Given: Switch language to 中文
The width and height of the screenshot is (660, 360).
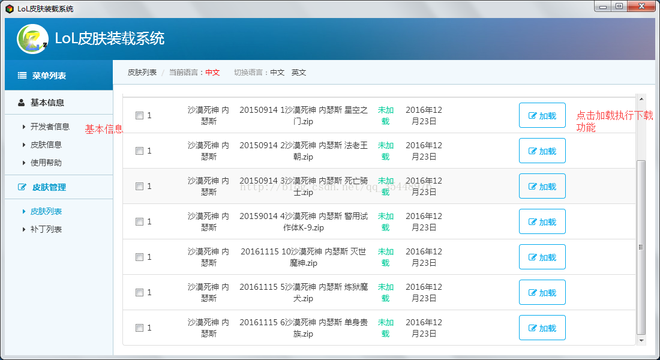Looking at the screenshot, I should pos(277,73).
